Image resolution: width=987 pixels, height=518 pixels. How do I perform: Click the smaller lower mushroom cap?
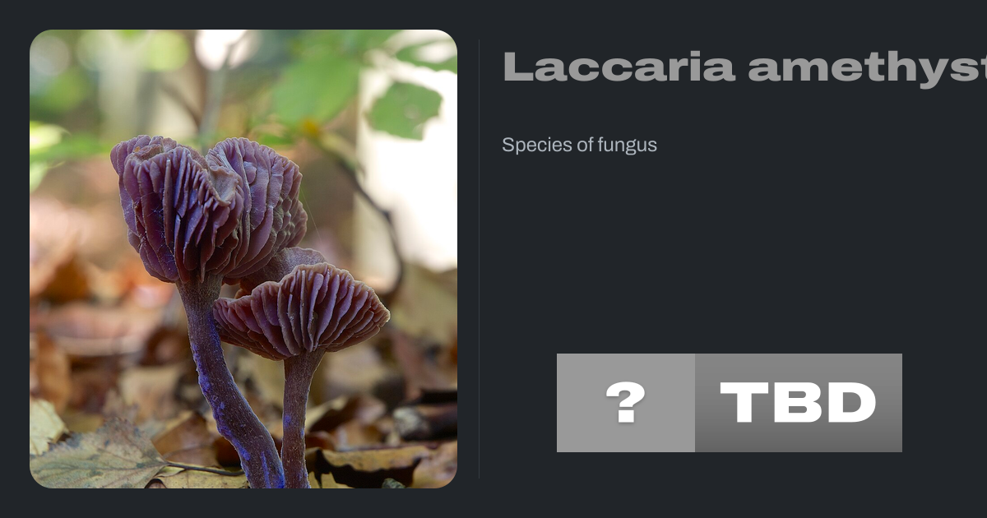(x=302, y=311)
